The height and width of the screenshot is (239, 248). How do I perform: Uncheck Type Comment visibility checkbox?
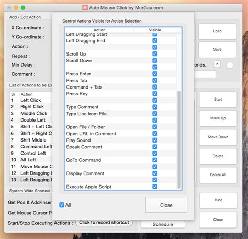(155, 107)
